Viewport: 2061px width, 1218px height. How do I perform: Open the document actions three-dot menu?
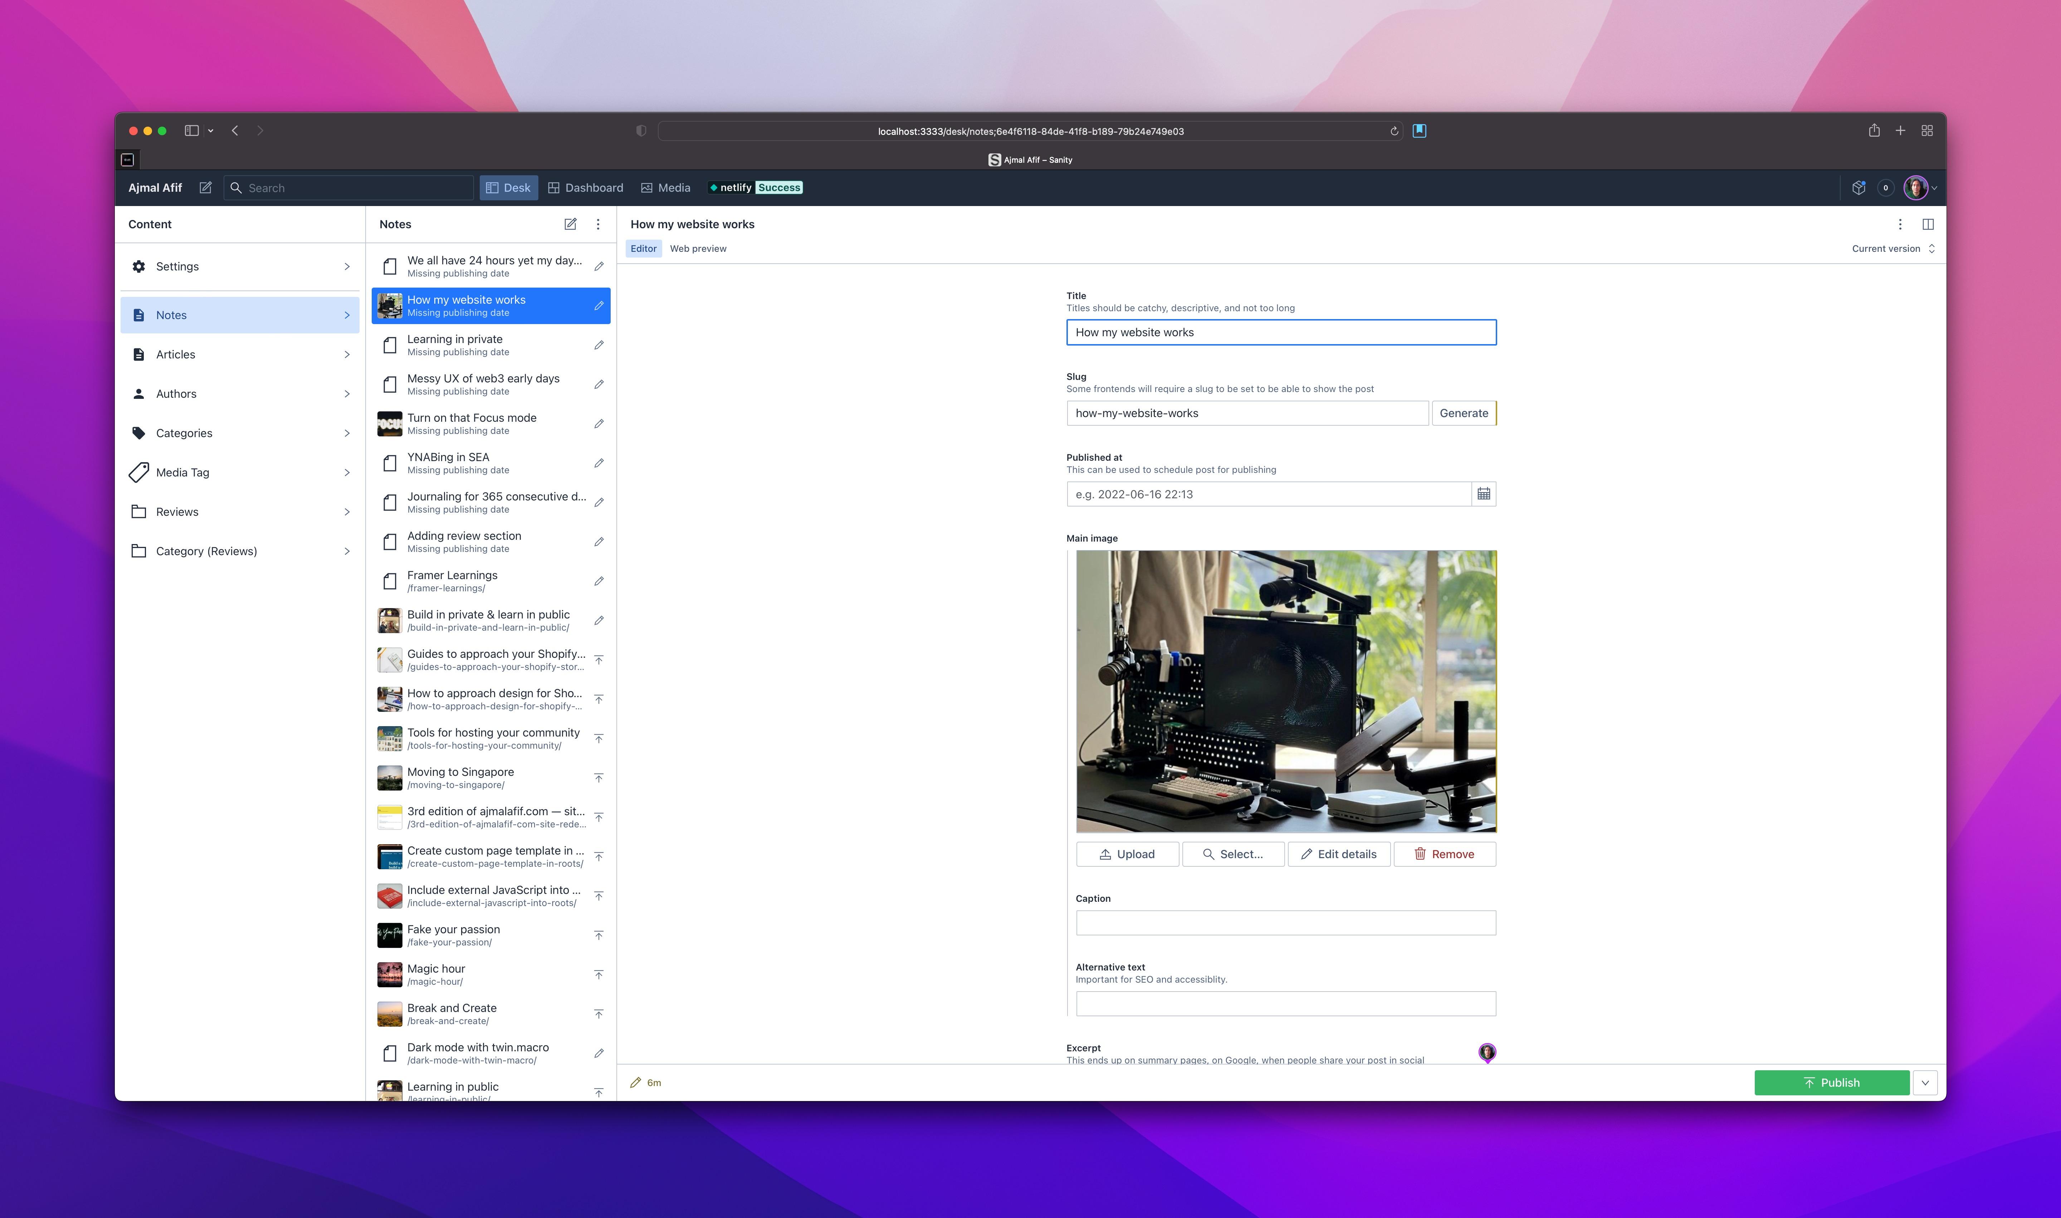click(x=1899, y=224)
